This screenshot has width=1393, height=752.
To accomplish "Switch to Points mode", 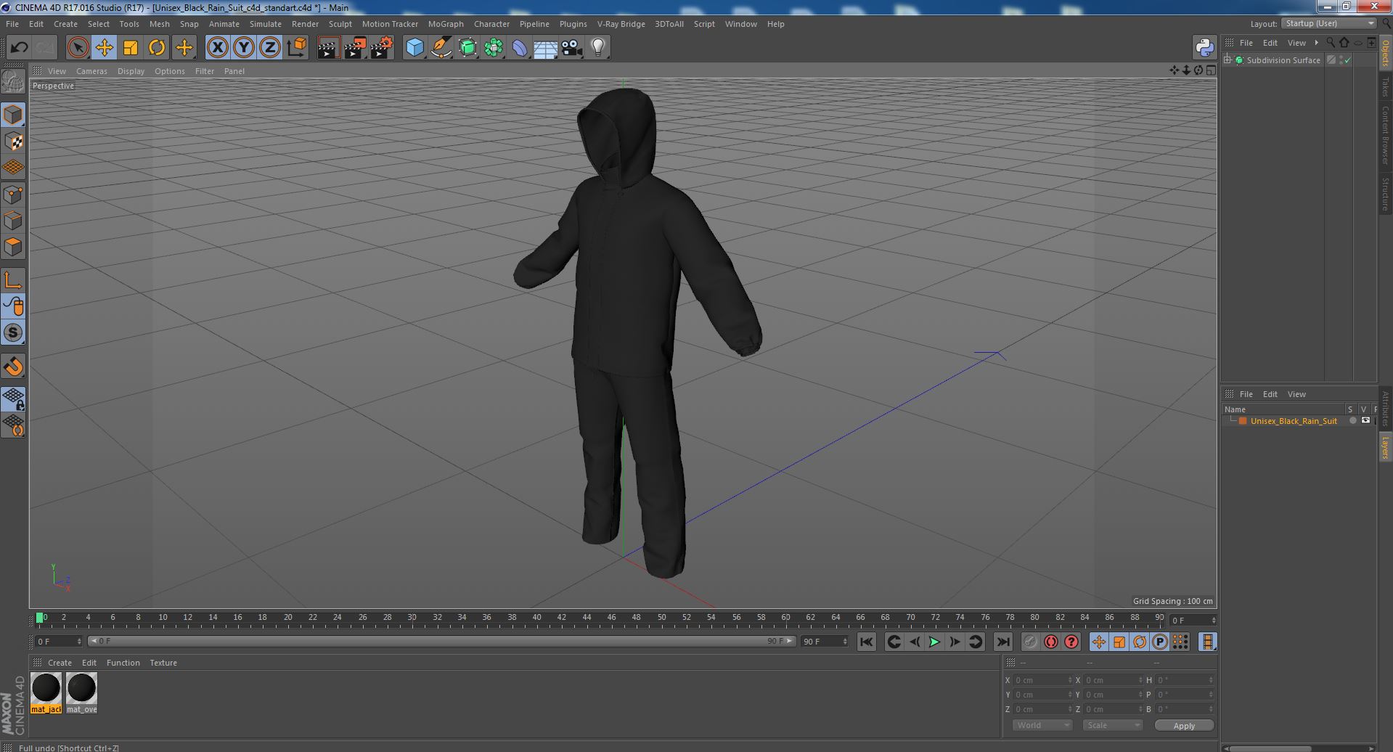I will pyautogui.click(x=13, y=195).
